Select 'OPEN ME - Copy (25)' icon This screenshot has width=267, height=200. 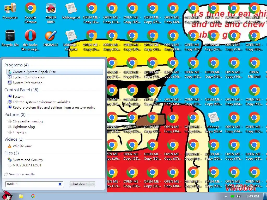click(152, 13)
